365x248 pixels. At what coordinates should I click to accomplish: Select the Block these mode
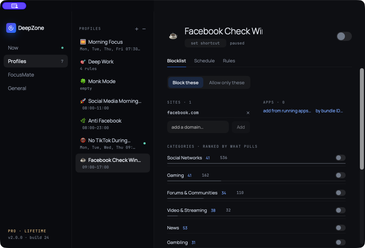[185, 82]
